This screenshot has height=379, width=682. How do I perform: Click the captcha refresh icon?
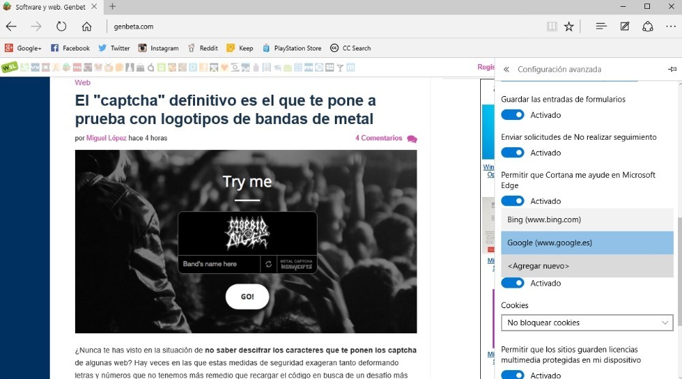pyautogui.click(x=268, y=264)
